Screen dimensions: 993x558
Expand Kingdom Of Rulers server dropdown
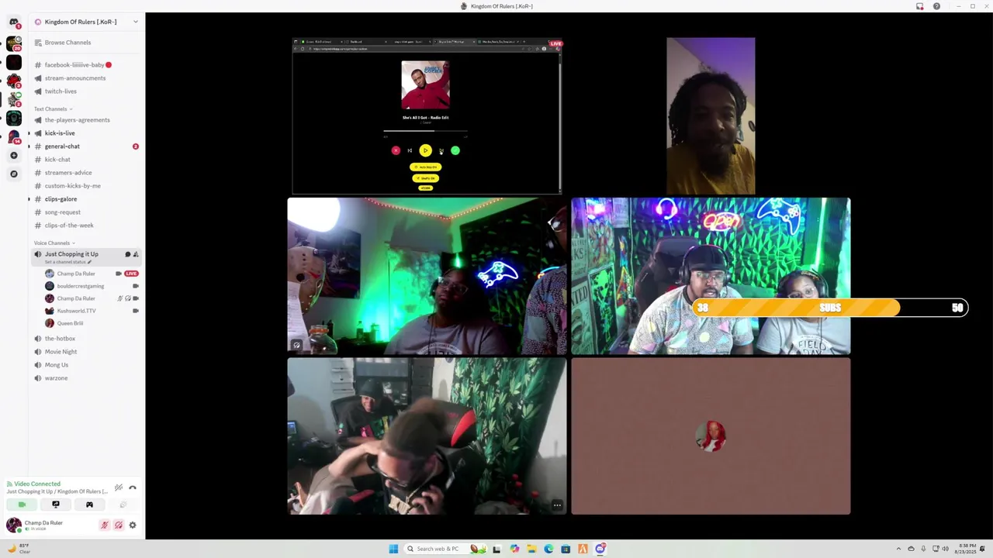pos(136,22)
